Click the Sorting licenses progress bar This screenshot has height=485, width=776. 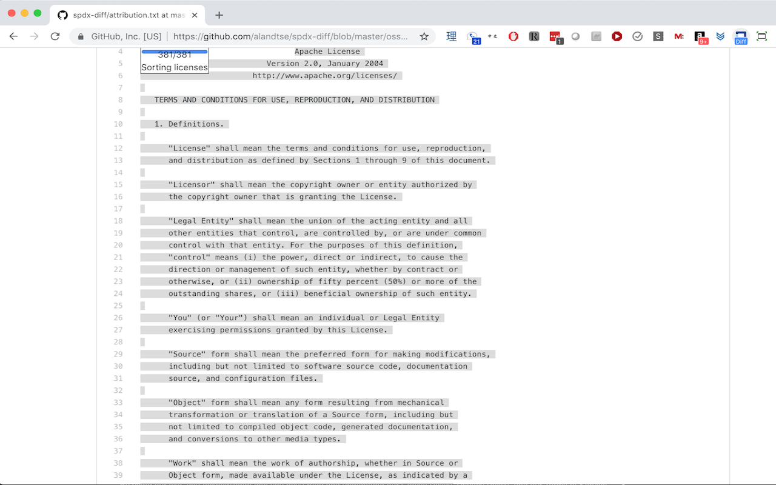coord(174,53)
